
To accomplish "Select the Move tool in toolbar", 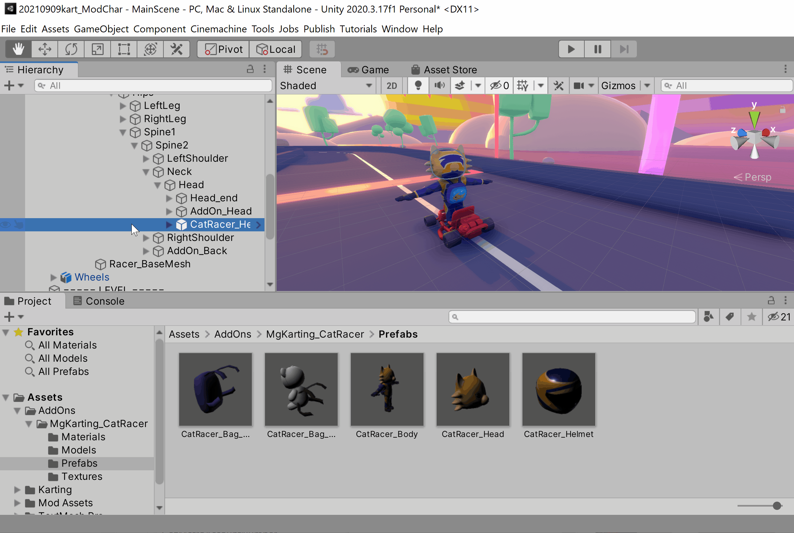I will (45, 49).
